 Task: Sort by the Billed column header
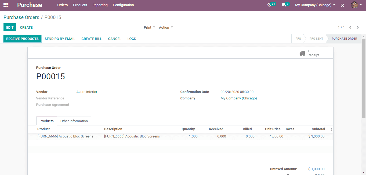247,129
